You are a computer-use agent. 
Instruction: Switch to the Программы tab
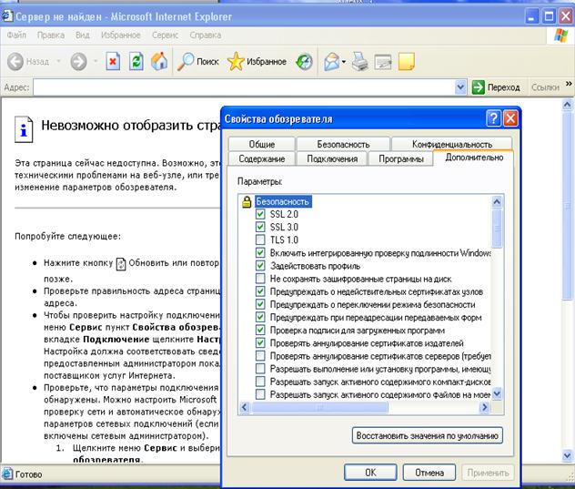click(x=401, y=158)
